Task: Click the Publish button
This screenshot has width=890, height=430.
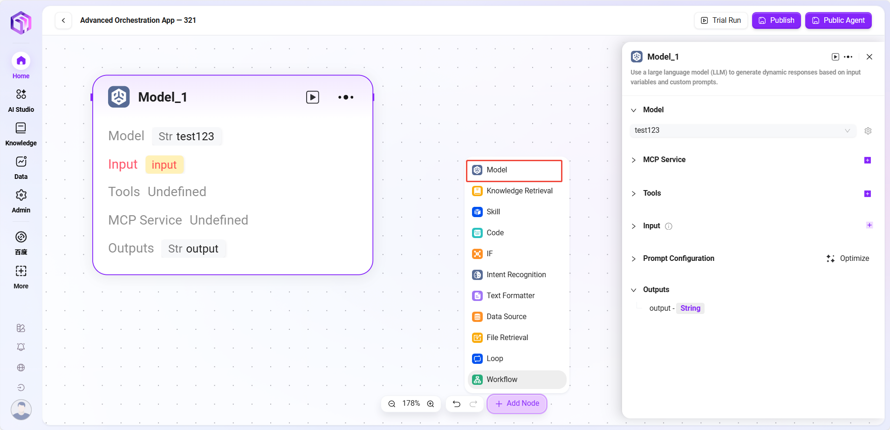Action: click(x=776, y=20)
